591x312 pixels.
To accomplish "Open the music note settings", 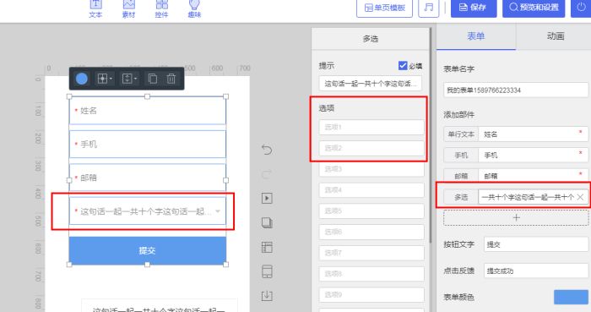I will click(429, 8).
